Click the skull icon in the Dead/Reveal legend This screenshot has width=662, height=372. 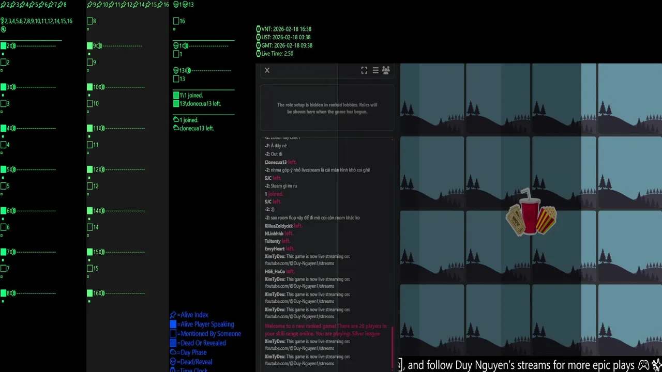point(173,362)
